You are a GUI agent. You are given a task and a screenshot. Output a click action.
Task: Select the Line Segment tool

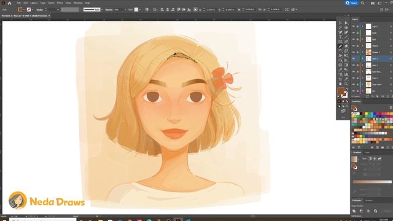[x=346, y=37]
